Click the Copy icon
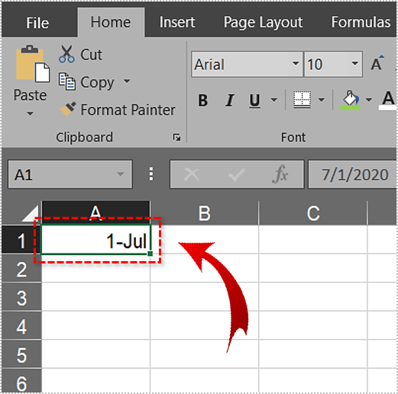 pos(67,82)
